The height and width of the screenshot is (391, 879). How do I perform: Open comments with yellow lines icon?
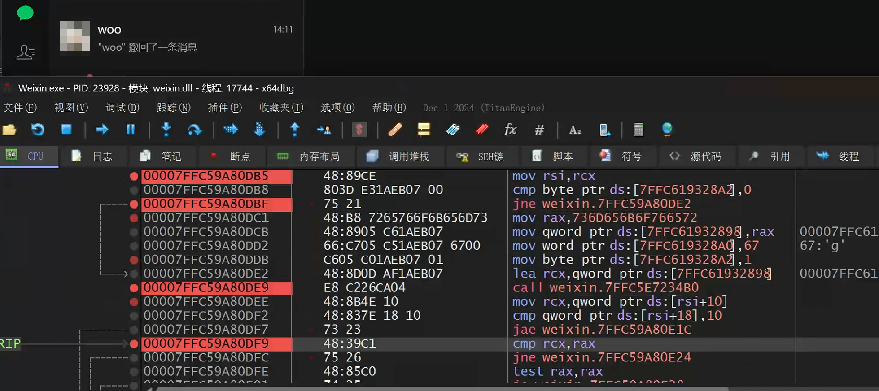click(424, 130)
